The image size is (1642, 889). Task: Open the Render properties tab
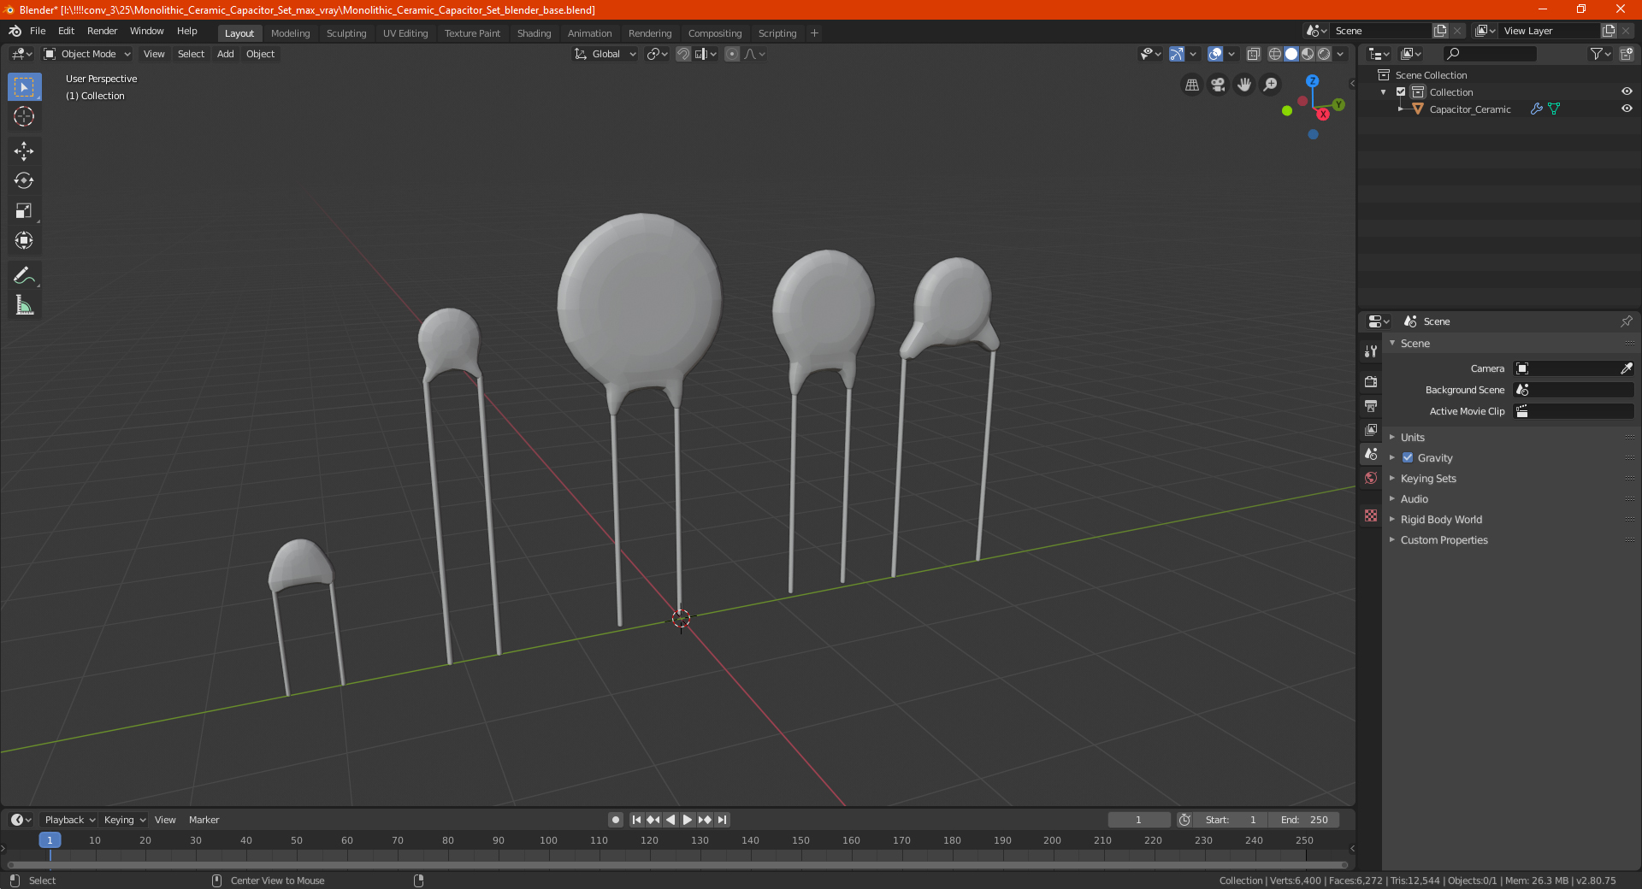coord(1371,381)
